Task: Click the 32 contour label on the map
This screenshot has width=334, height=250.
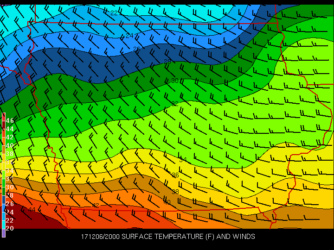Action: pyautogui.click(x=175, y=104)
